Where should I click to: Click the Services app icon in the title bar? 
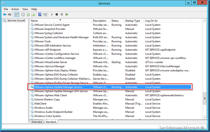4,3
